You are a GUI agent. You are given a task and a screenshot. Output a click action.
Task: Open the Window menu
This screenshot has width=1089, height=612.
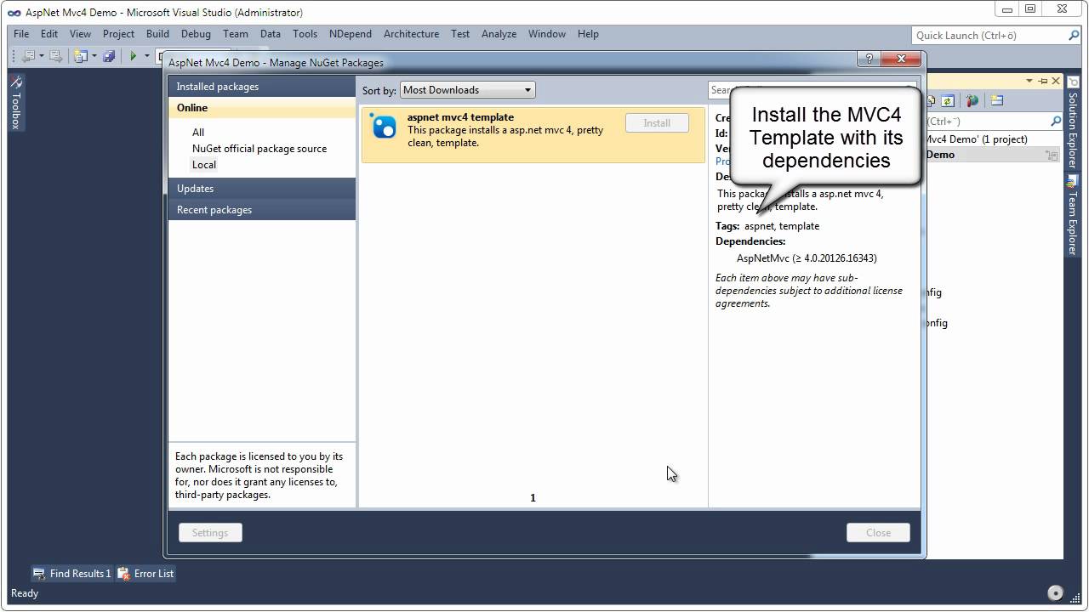click(x=547, y=34)
